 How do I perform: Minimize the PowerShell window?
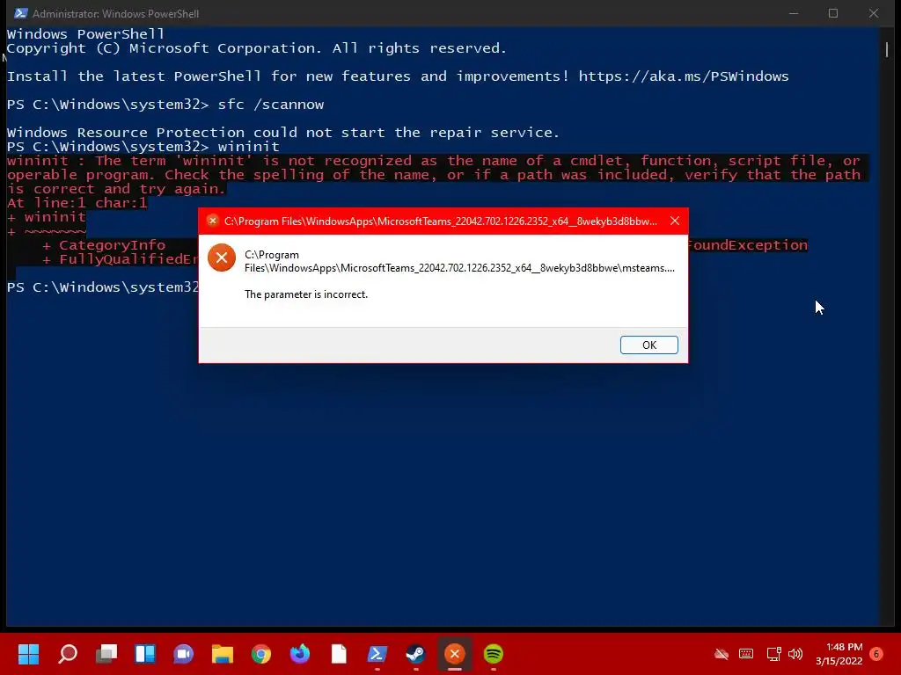click(x=794, y=13)
